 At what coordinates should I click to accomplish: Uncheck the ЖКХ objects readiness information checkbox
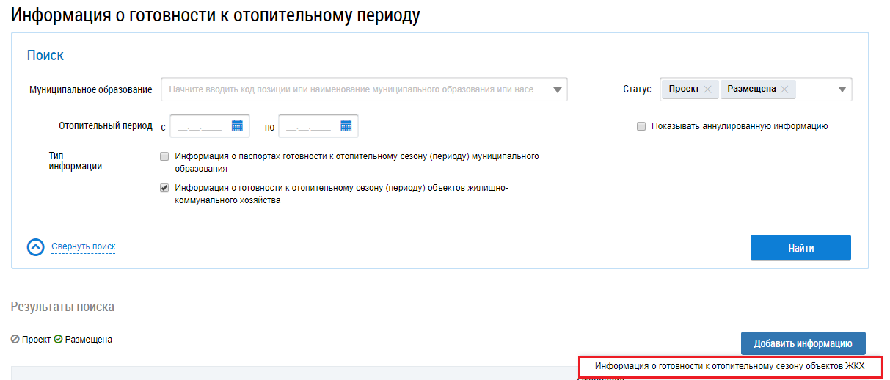pyautogui.click(x=164, y=188)
